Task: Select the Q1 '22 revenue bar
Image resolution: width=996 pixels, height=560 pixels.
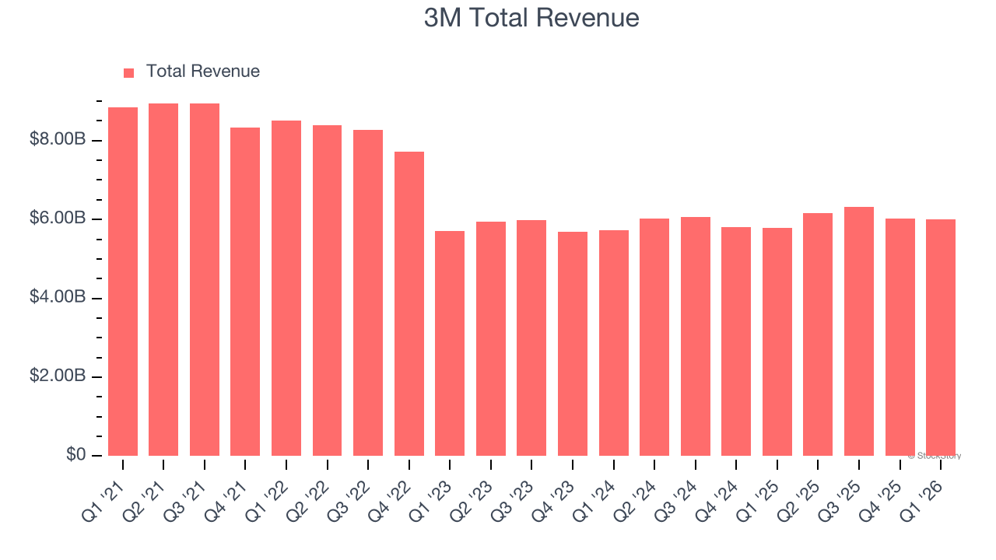Action: [x=286, y=288]
